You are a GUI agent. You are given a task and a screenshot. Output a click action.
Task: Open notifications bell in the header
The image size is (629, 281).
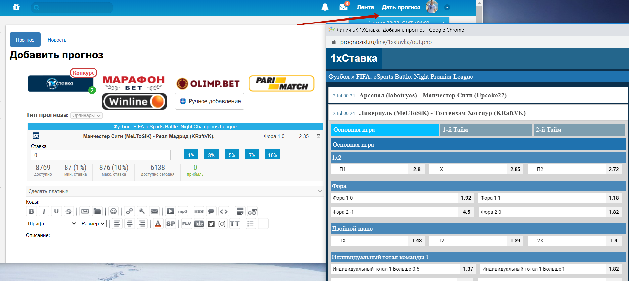click(325, 7)
